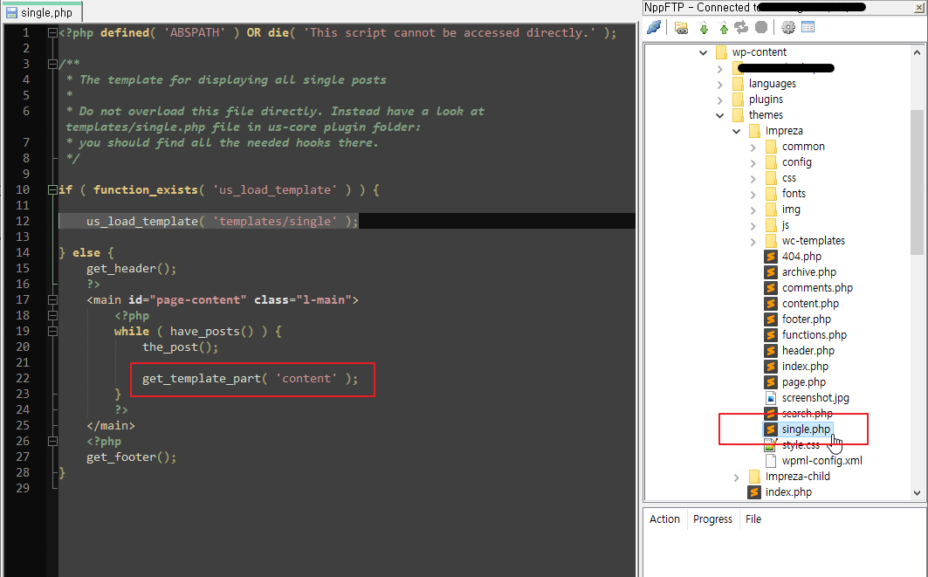
Task: Select the Impreza-child folder
Action: [797, 477]
